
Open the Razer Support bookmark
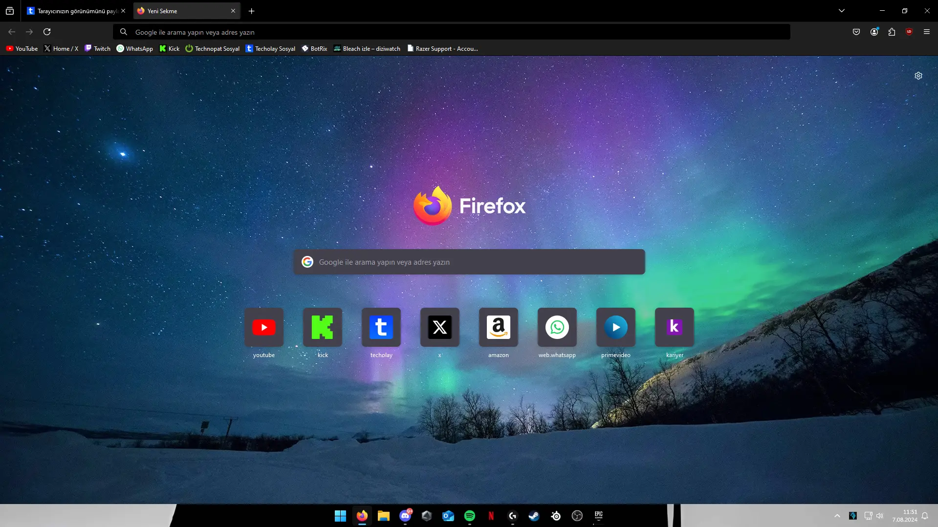click(442, 48)
